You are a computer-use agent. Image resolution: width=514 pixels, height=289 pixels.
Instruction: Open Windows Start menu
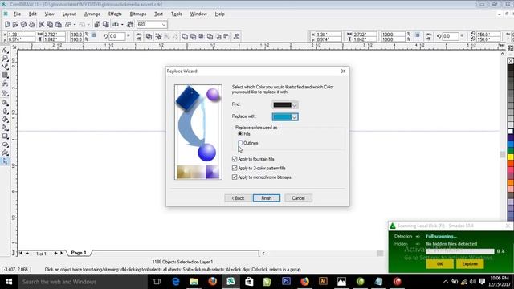(x=9, y=282)
